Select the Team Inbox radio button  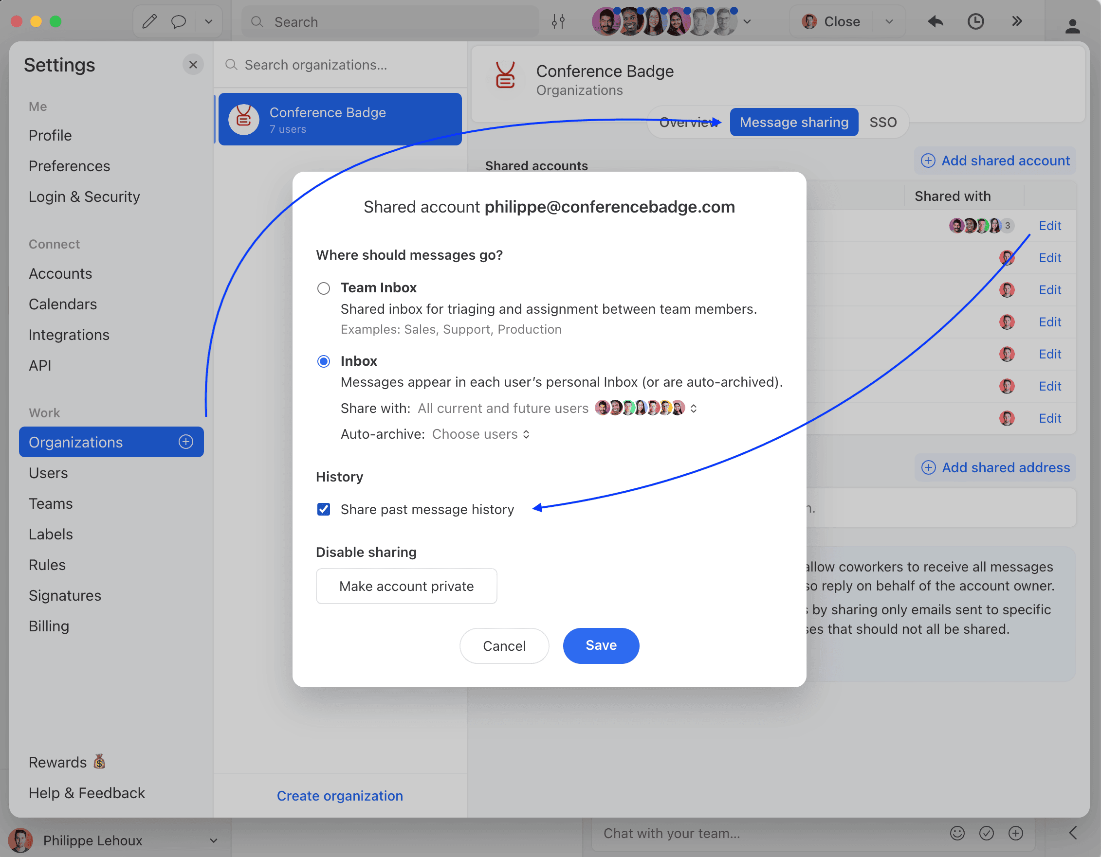point(324,288)
